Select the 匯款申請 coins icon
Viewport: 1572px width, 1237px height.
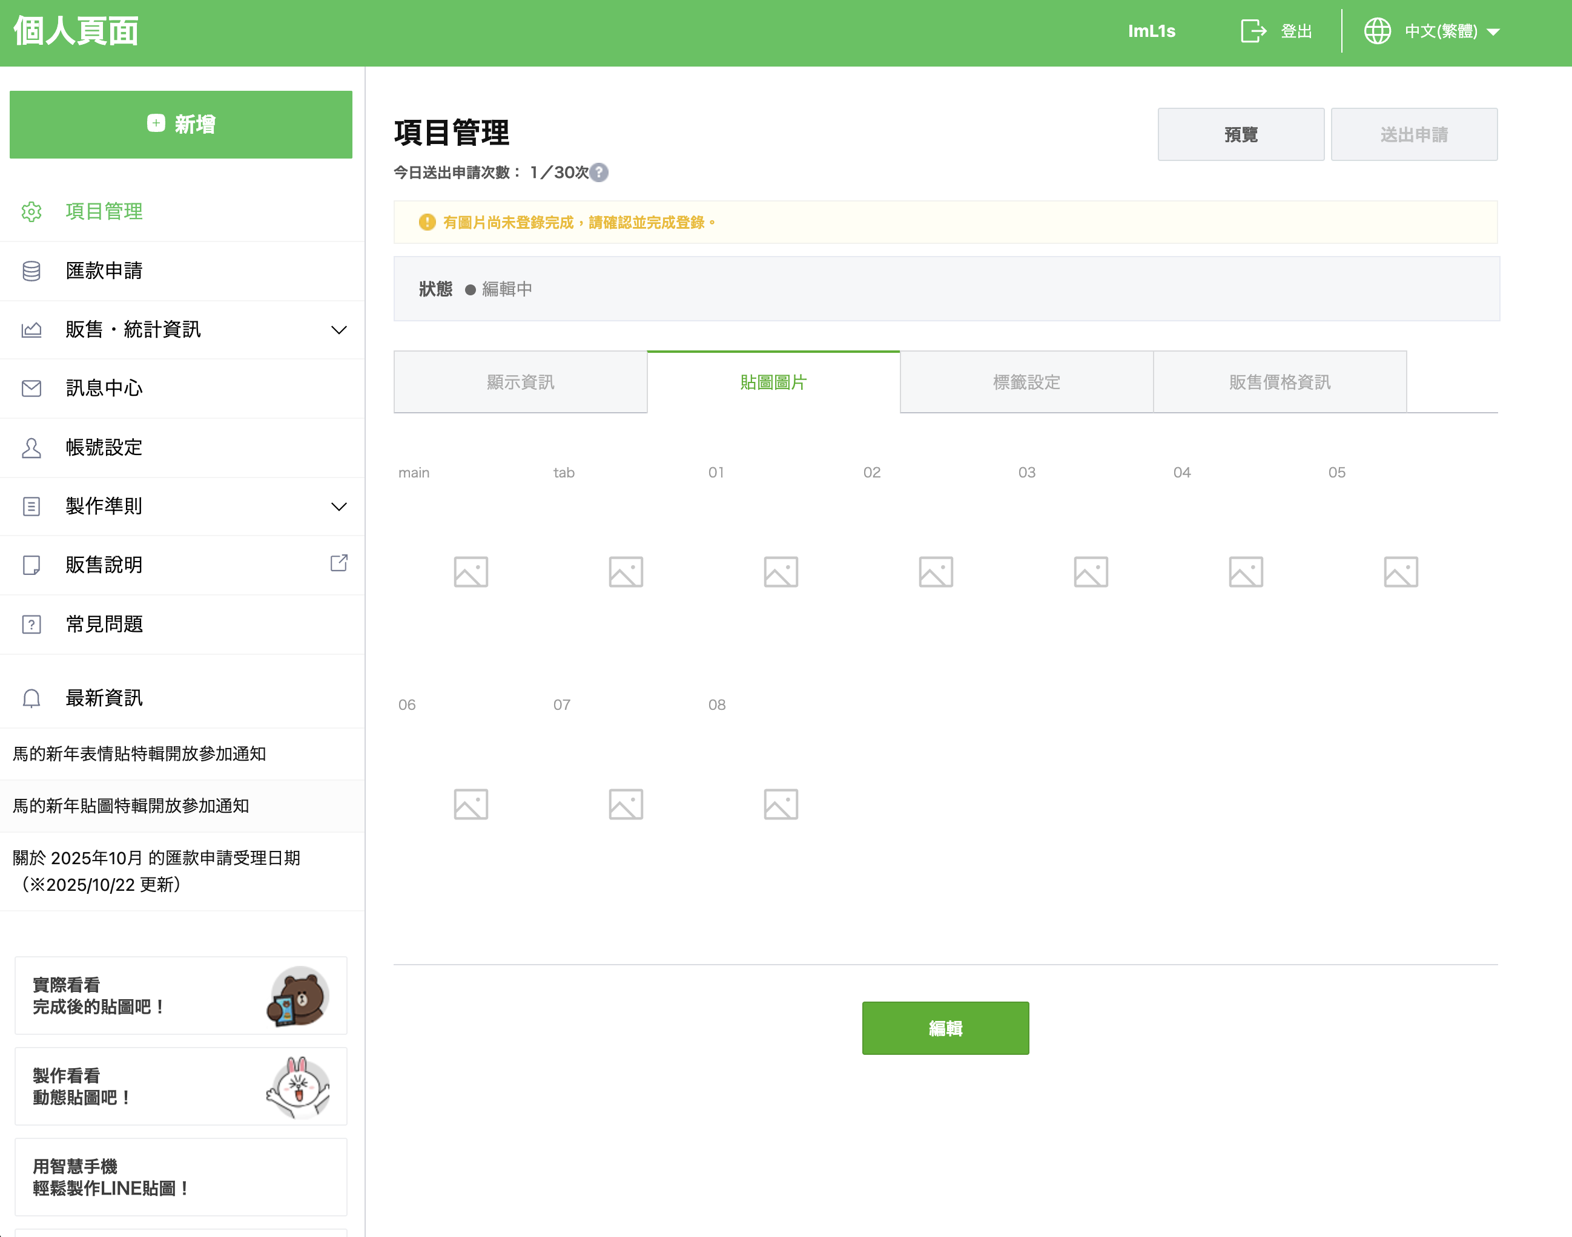pos(31,271)
